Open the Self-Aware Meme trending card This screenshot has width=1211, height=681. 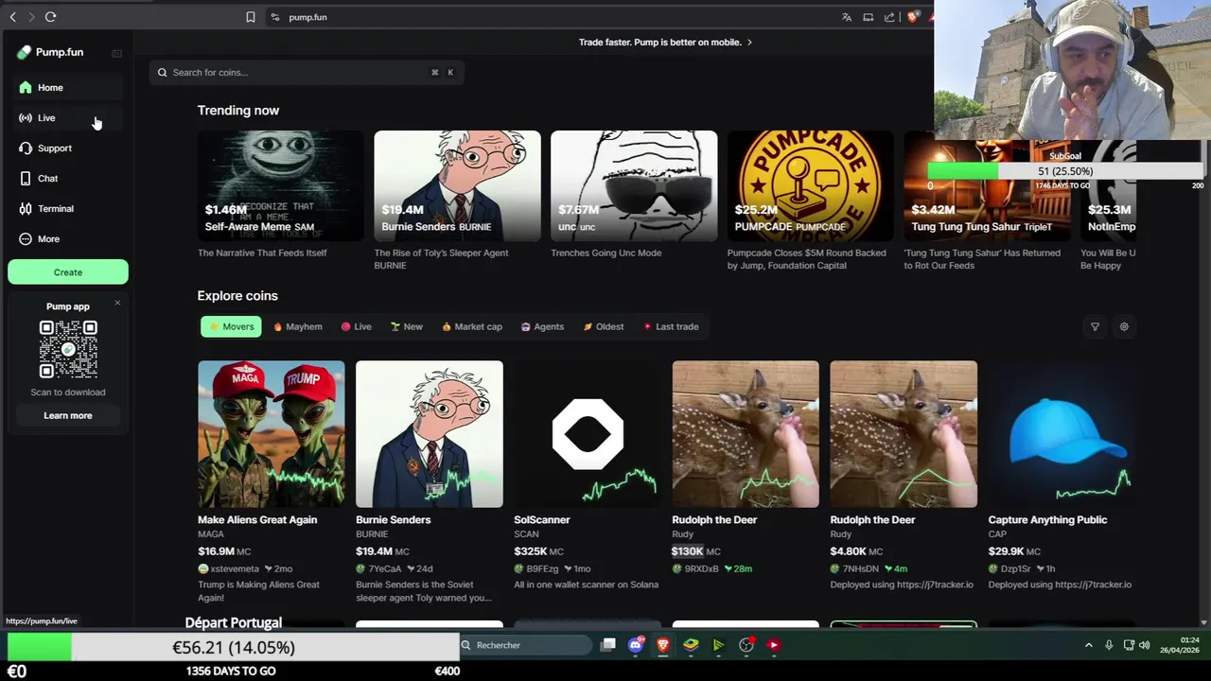(x=281, y=185)
